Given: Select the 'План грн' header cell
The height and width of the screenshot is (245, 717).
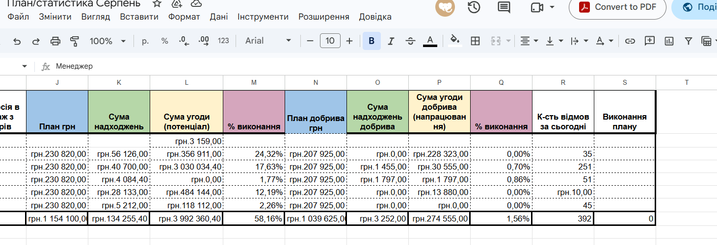Looking at the screenshot, I should tap(57, 112).
